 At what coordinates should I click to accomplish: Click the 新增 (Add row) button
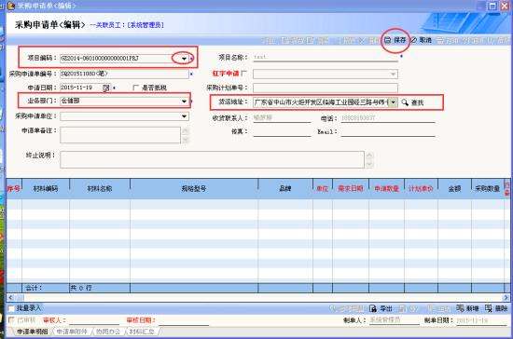click(x=467, y=308)
